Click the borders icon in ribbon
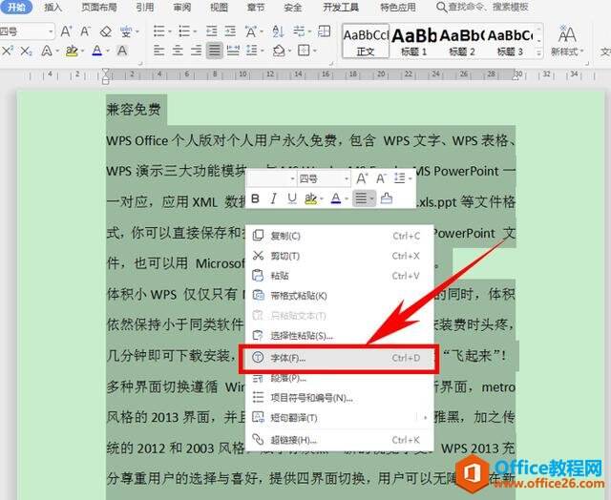611x500 pixels. pyautogui.click(x=304, y=51)
